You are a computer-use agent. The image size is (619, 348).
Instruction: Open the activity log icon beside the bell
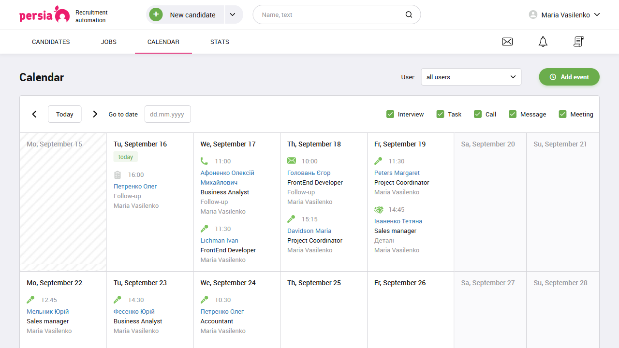578,42
